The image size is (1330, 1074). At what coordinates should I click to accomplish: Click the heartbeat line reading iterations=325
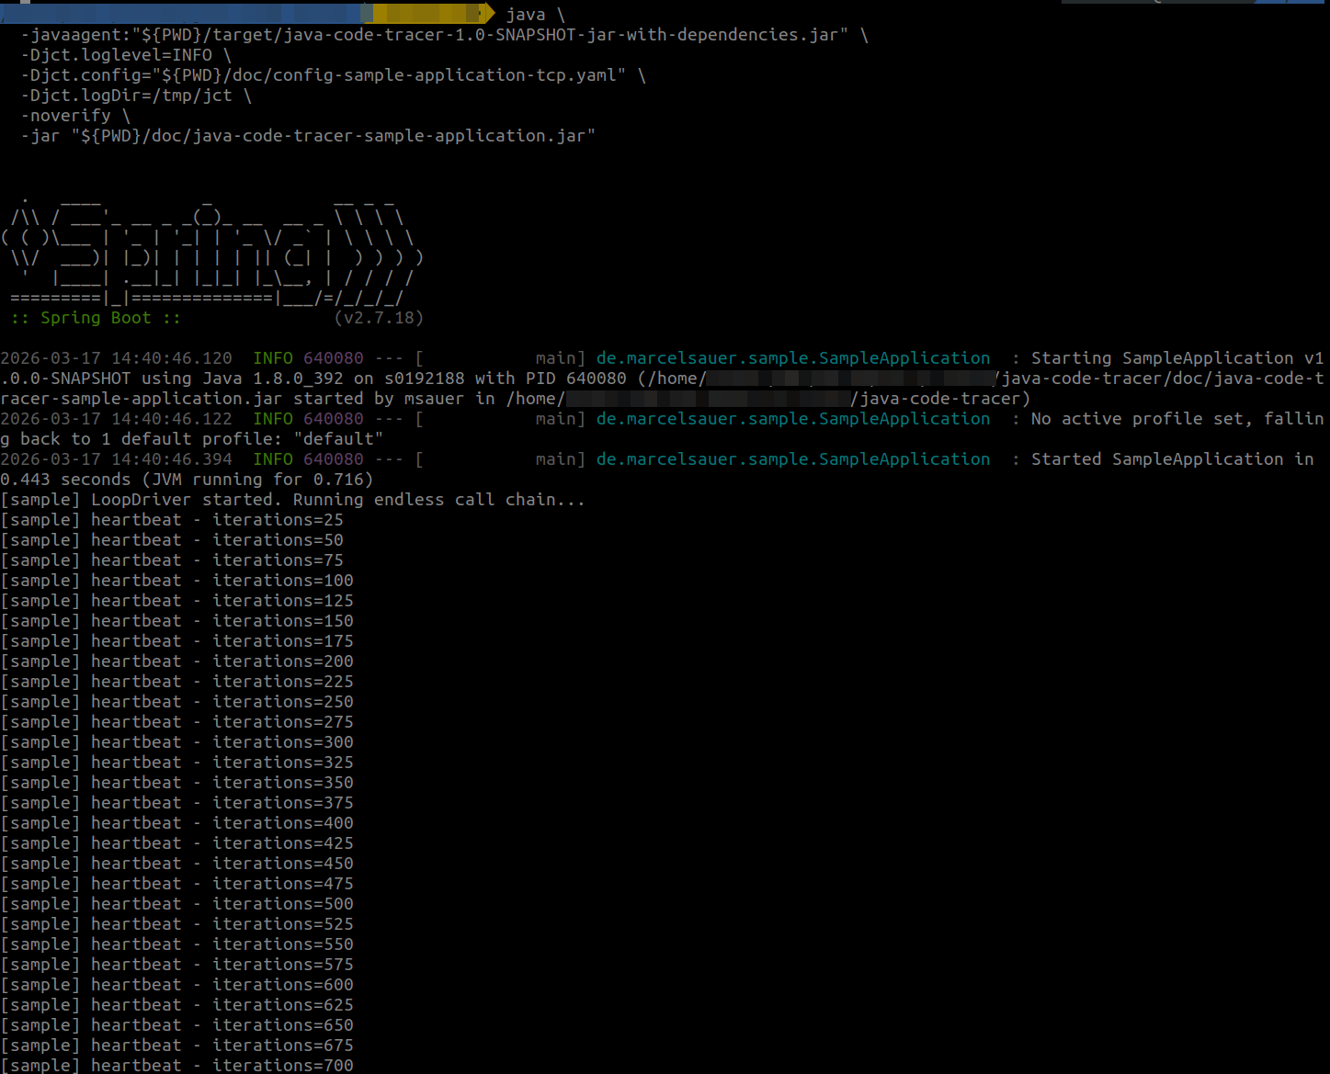tap(176, 763)
